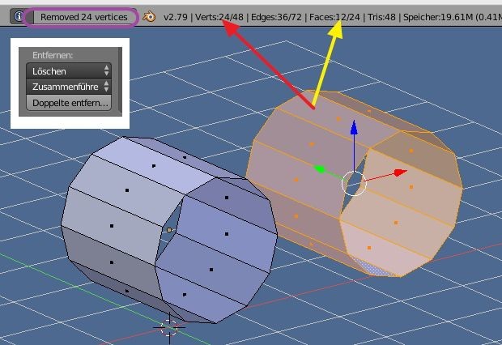Click the Removed 24 vertices report
The height and width of the screenshot is (345, 502).
(84, 17)
